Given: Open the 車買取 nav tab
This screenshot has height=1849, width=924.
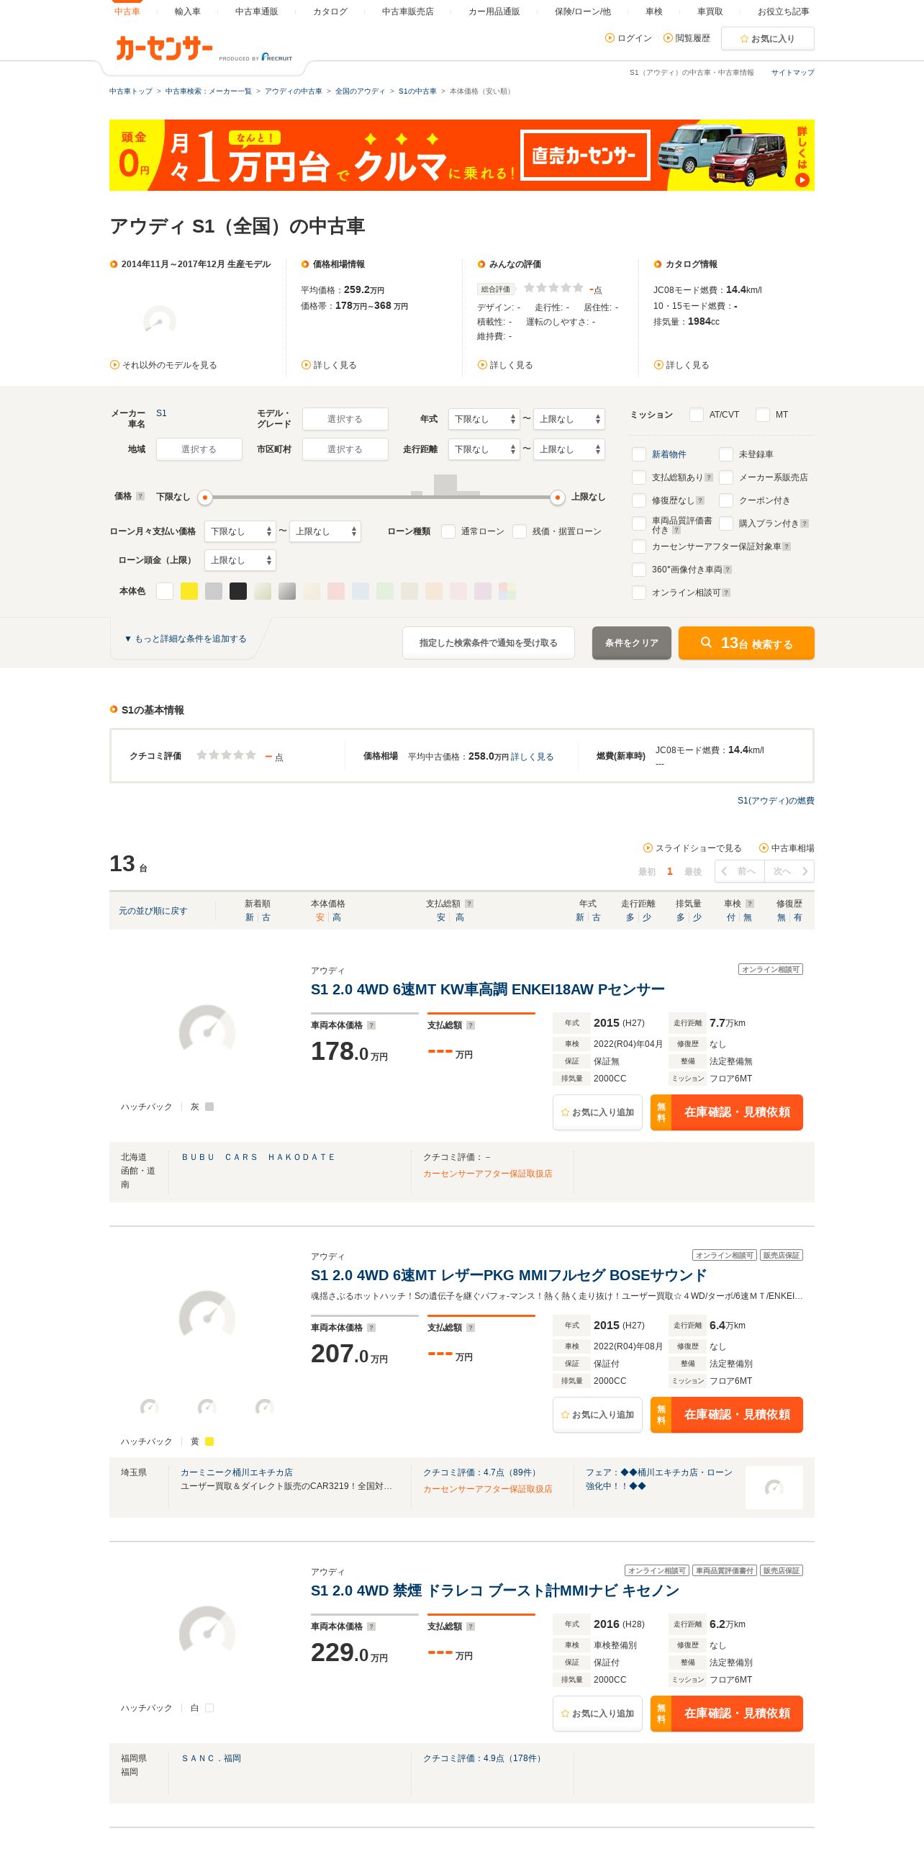Looking at the screenshot, I should (x=710, y=12).
